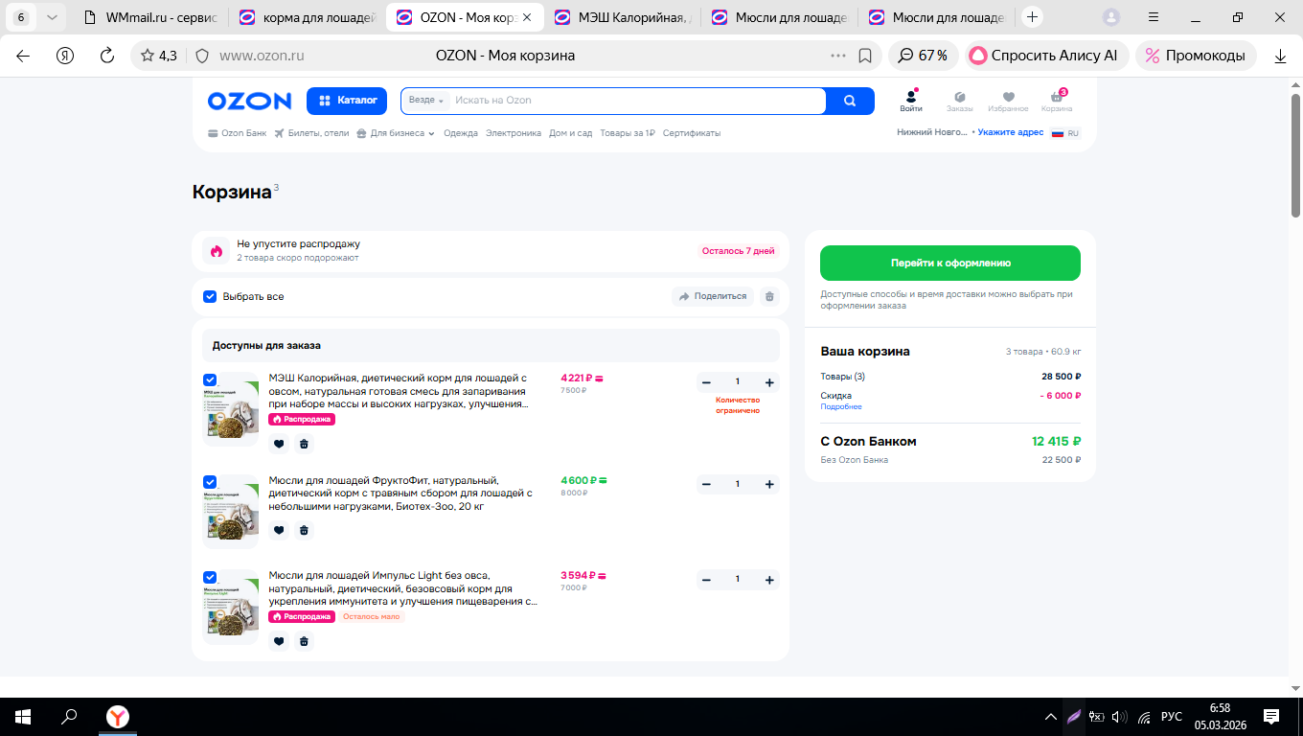
Task: Open the Сертификаты link
Action: tap(692, 133)
